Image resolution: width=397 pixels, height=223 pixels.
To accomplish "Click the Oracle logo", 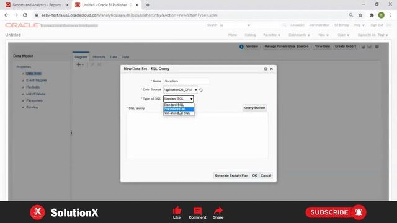I will coord(22,25).
